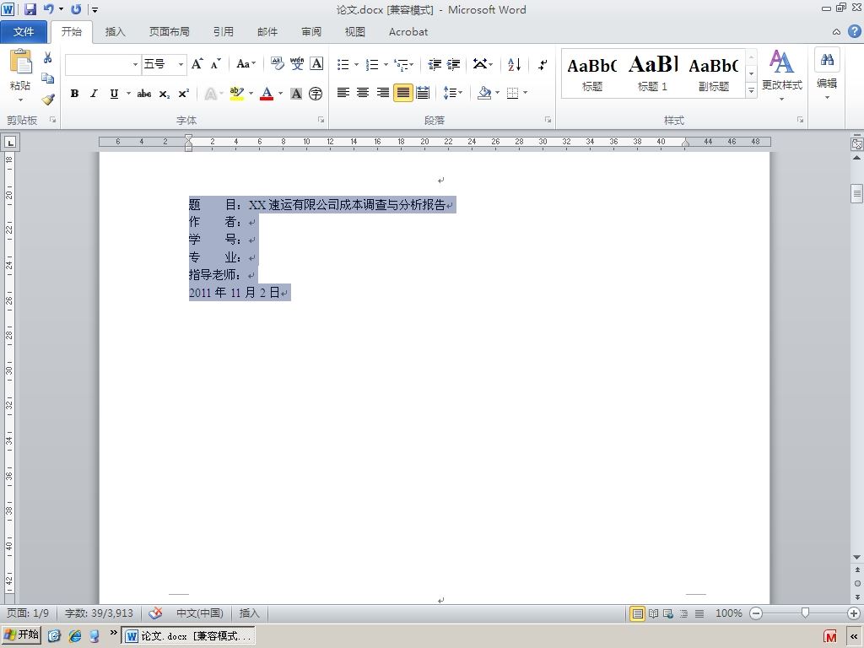
Task: Open the multilevel list dropdown
Action: click(x=412, y=65)
